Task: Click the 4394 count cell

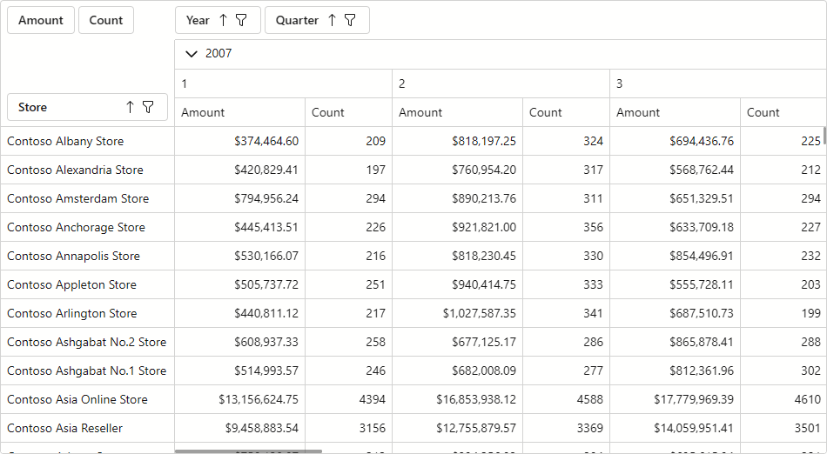Action: click(348, 399)
